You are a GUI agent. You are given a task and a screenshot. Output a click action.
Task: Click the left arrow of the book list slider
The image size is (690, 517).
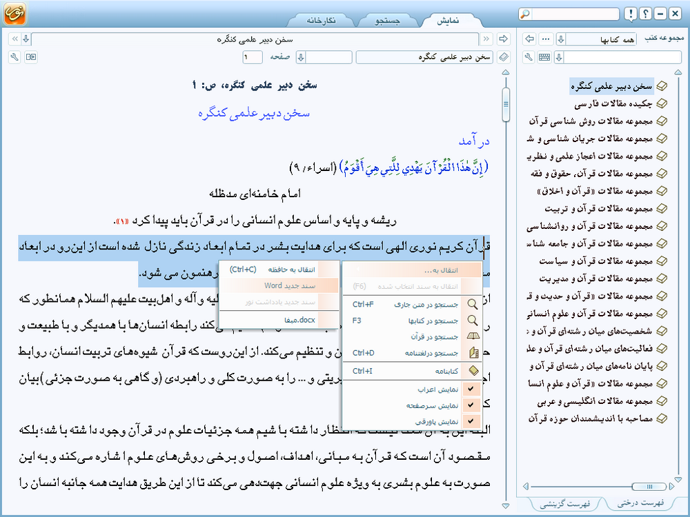(526, 486)
